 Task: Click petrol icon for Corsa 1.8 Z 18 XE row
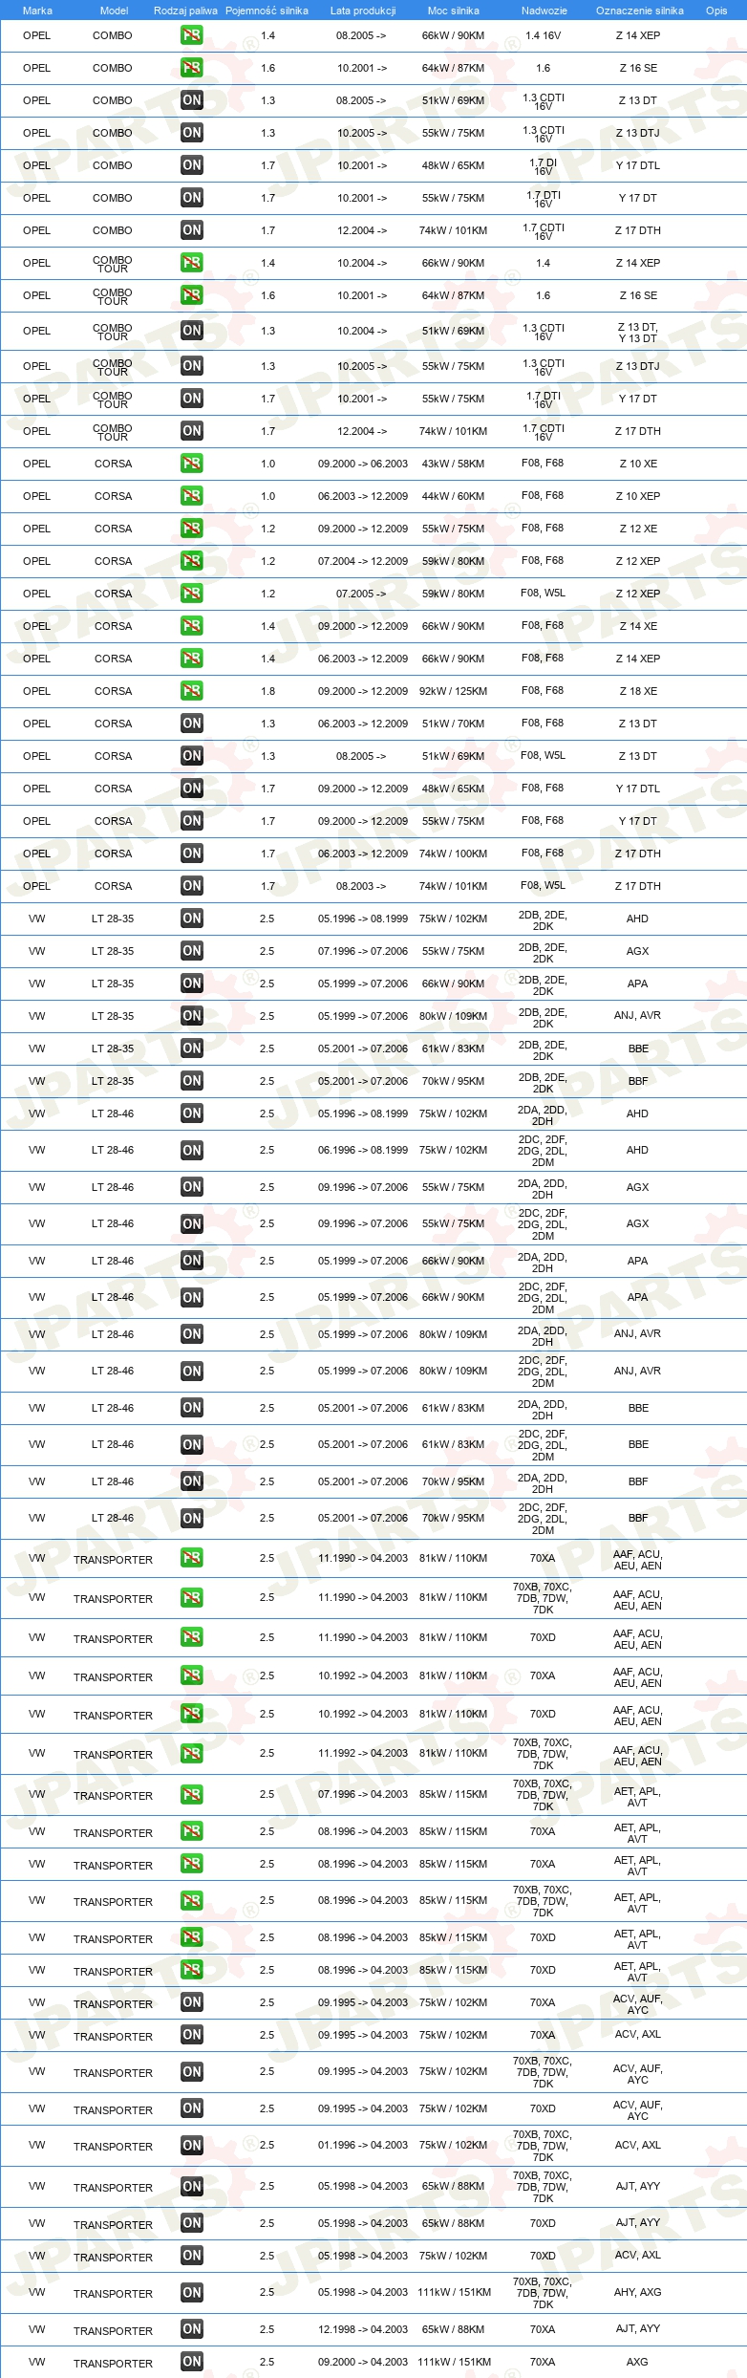[191, 691]
